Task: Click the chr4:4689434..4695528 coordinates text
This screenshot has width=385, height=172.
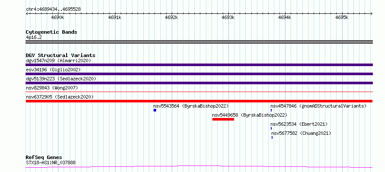Action: 53,9
